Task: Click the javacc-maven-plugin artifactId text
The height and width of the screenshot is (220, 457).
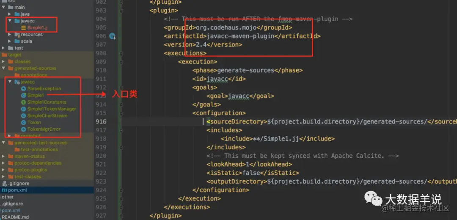Action: (240, 36)
